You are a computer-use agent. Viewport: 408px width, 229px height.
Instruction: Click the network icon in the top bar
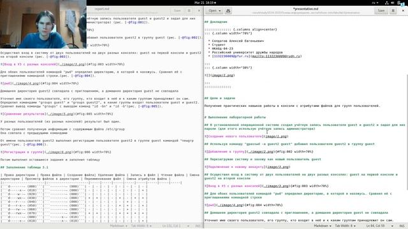387,3
